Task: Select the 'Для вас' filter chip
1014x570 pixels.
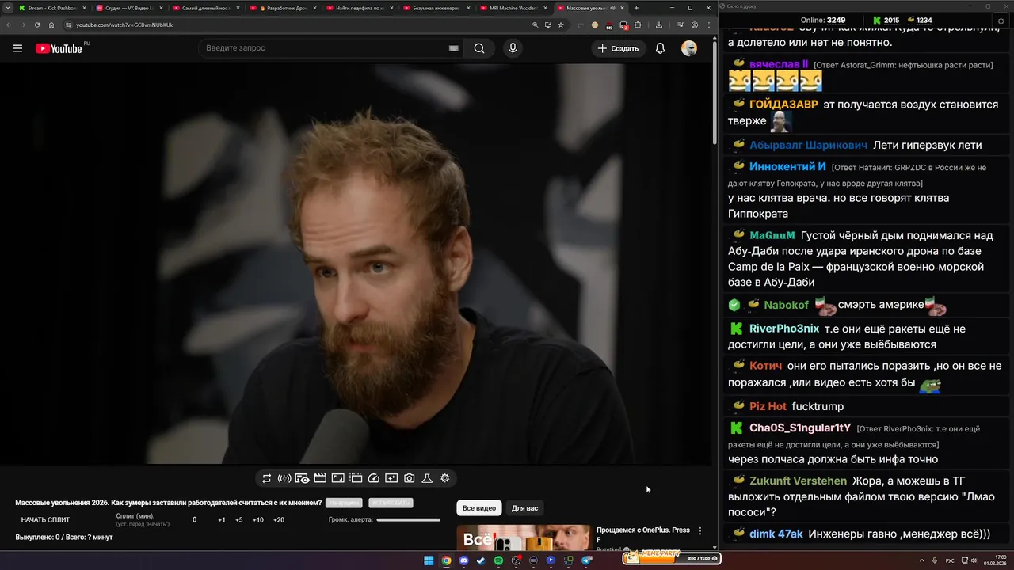Action: (x=524, y=508)
